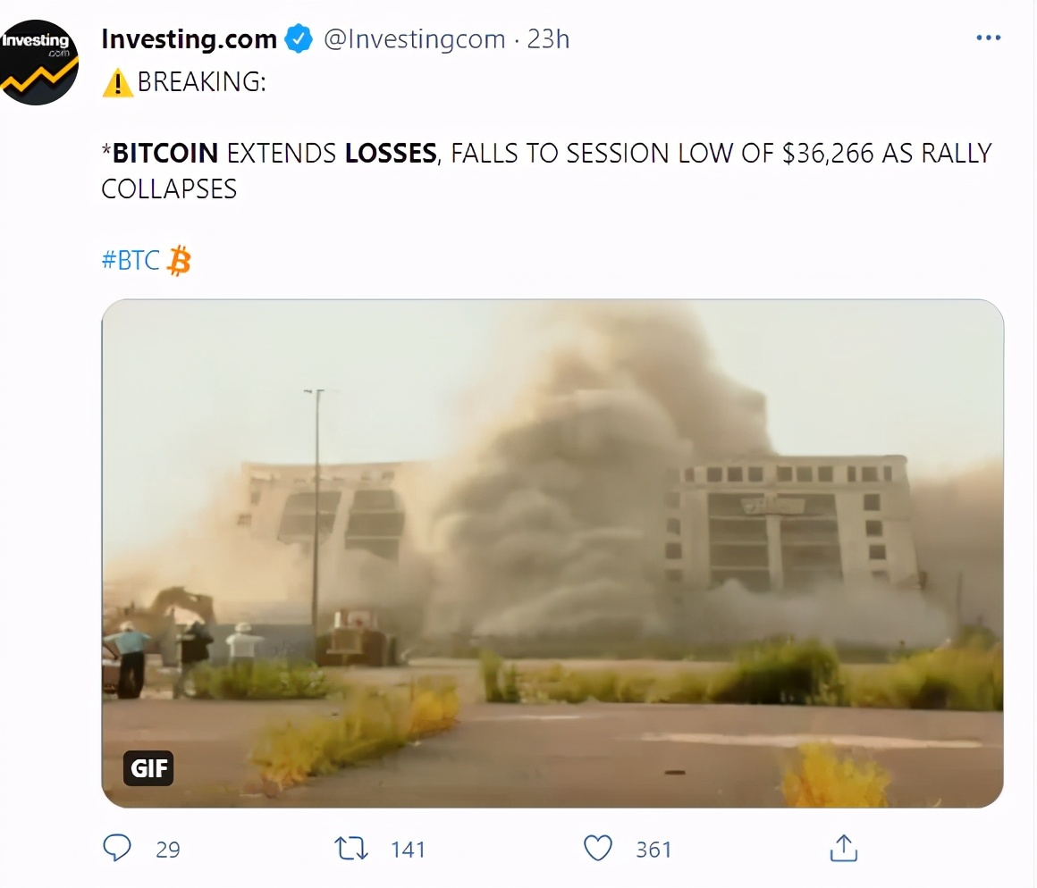Click the like count of 361
Image resolution: width=1037 pixels, height=888 pixels.
pos(653,849)
